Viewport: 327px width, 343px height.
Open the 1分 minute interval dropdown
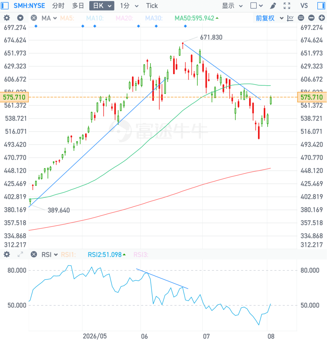pos(129,6)
